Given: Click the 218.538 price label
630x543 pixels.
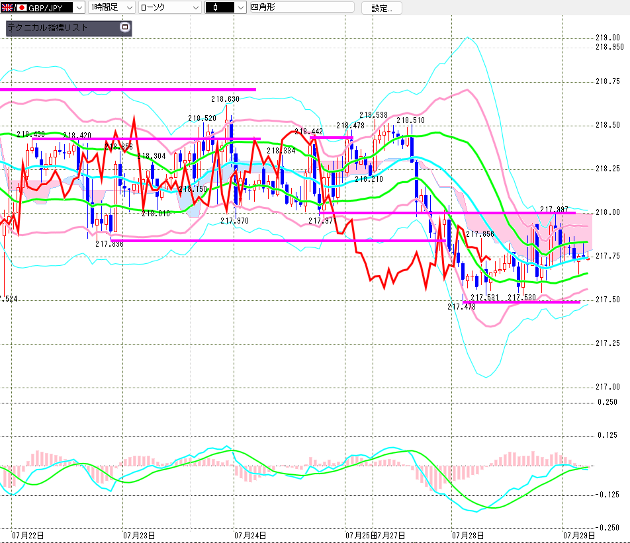Looking at the screenshot, I should (x=374, y=115).
